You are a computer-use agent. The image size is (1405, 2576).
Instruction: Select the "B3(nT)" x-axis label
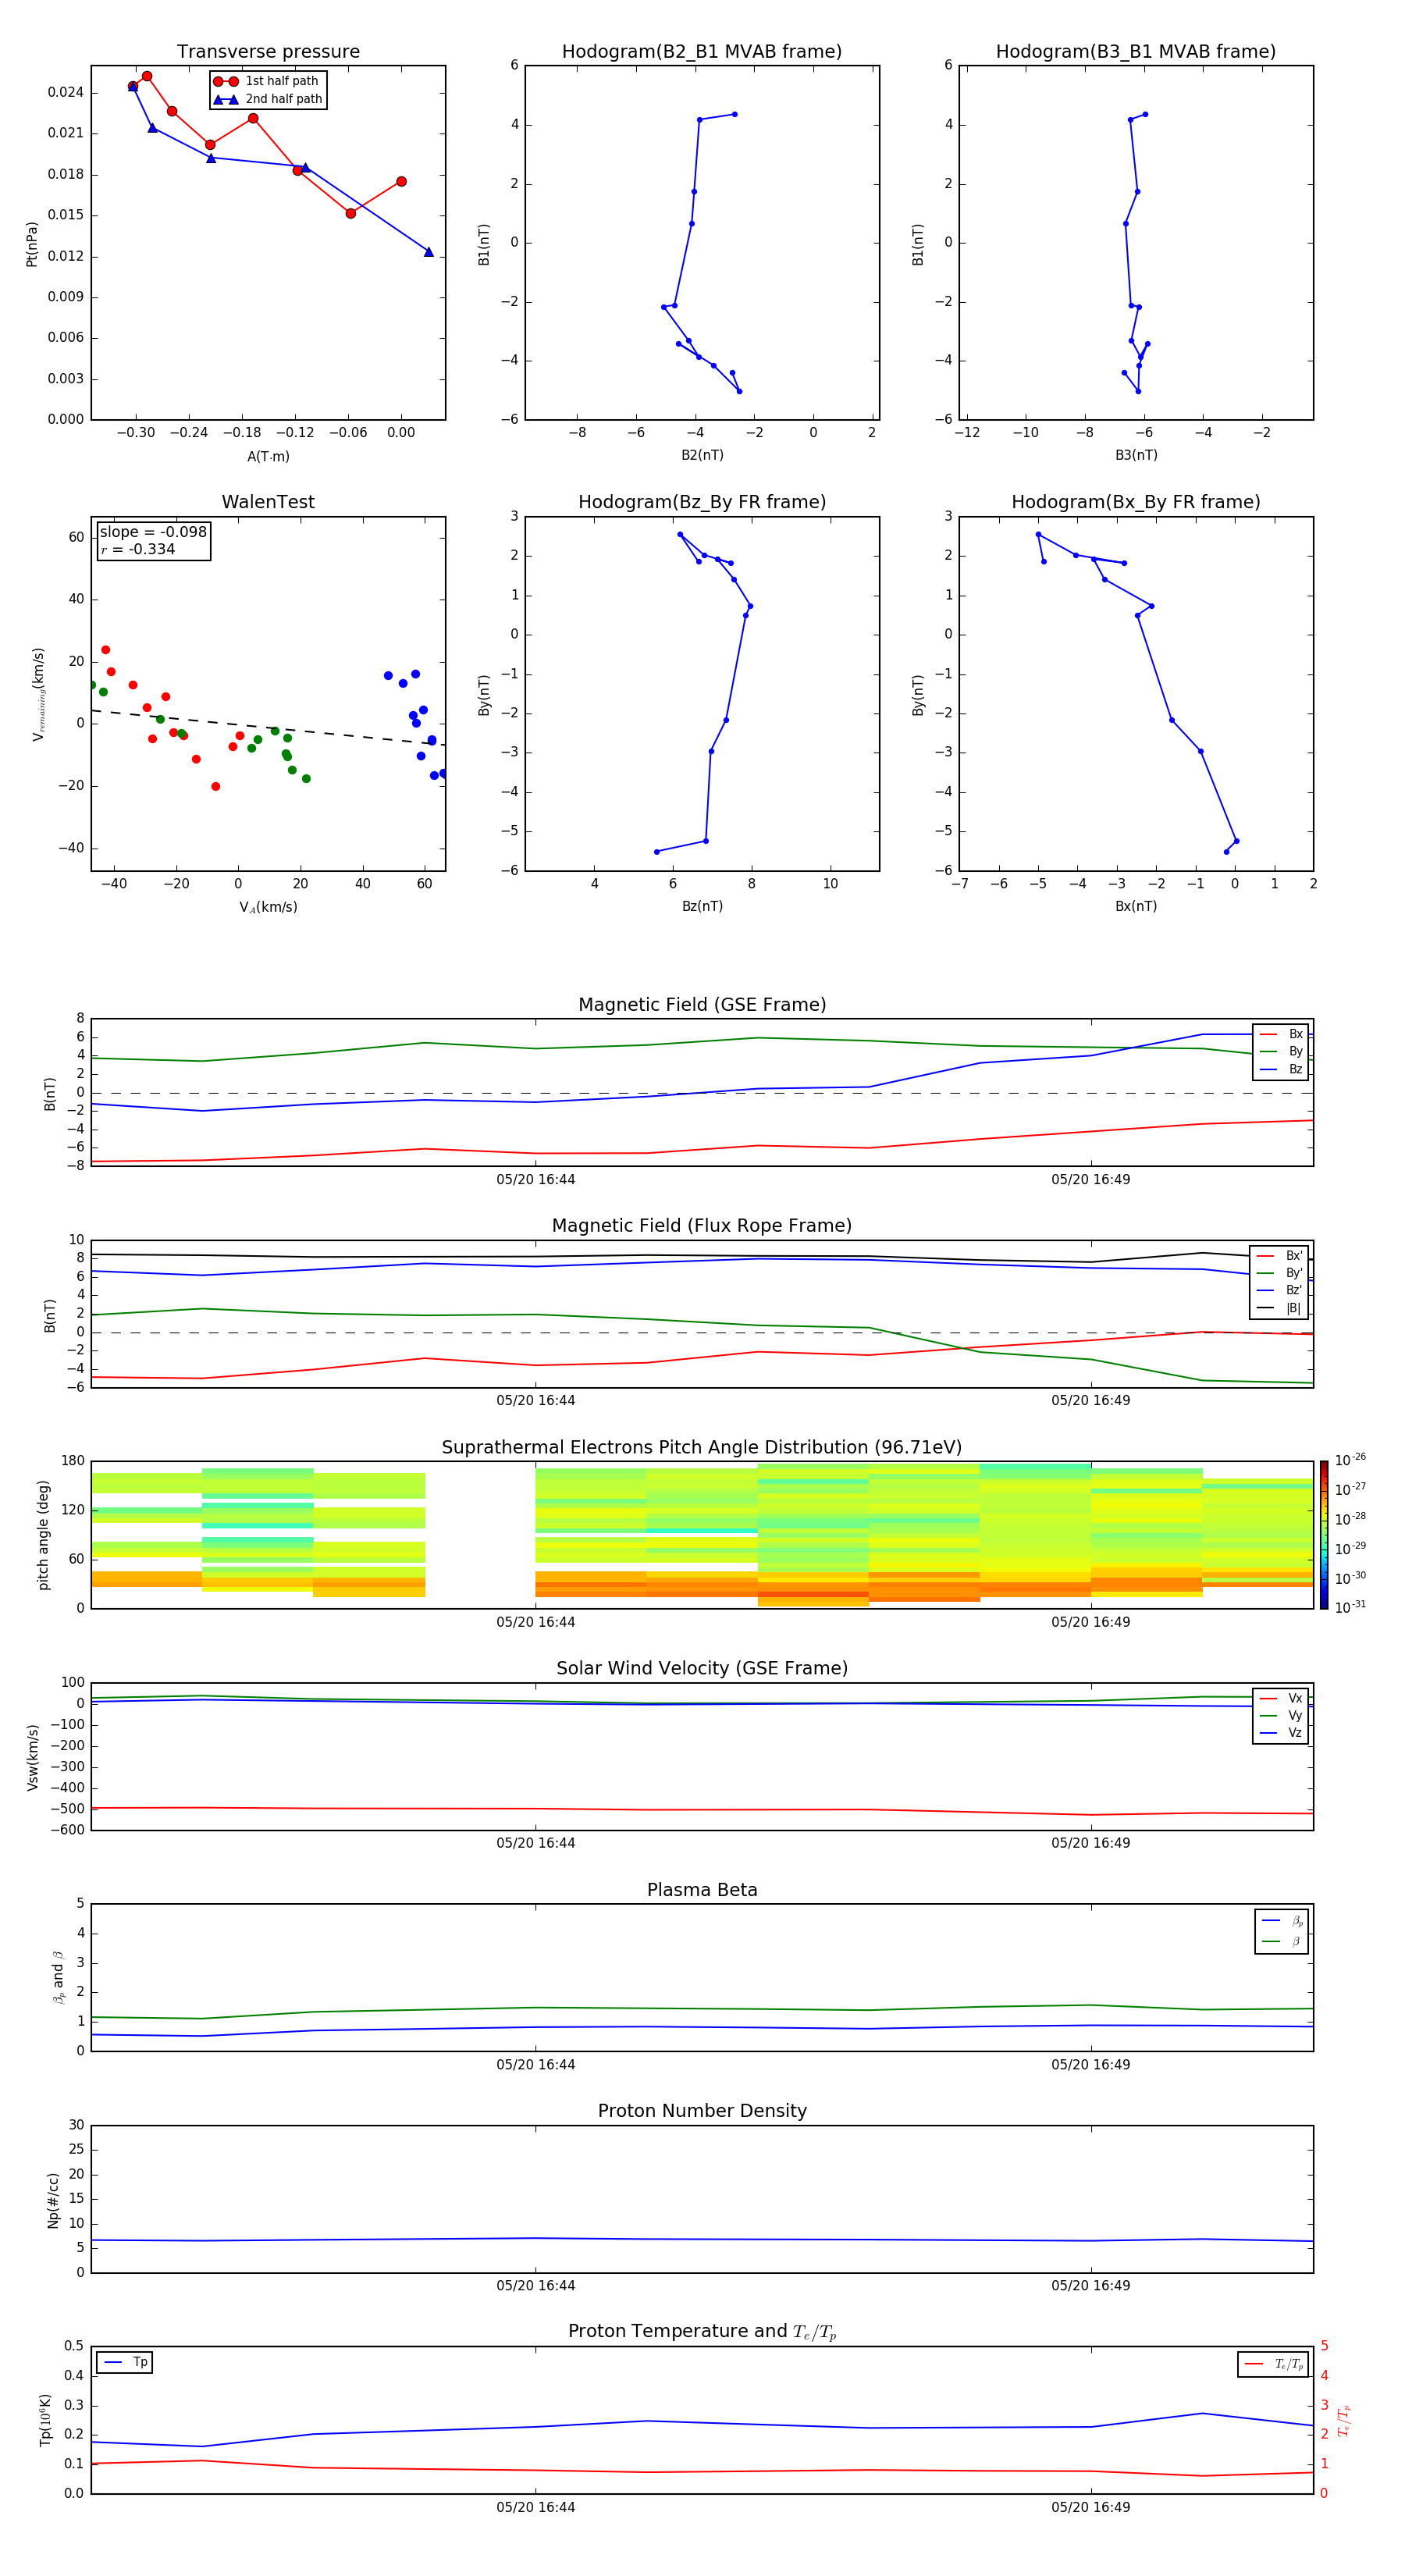pos(1136,455)
